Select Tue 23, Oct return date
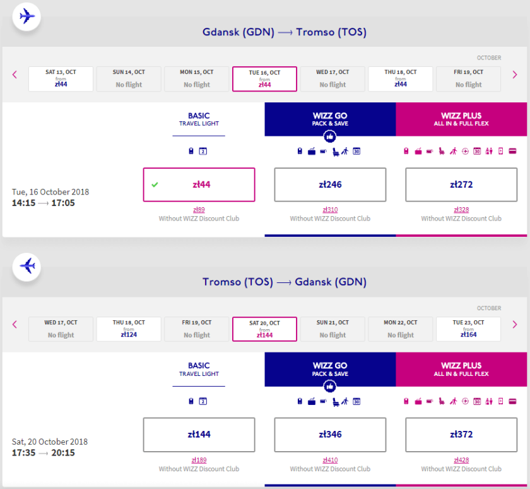 pyautogui.click(x=468, y=329)
